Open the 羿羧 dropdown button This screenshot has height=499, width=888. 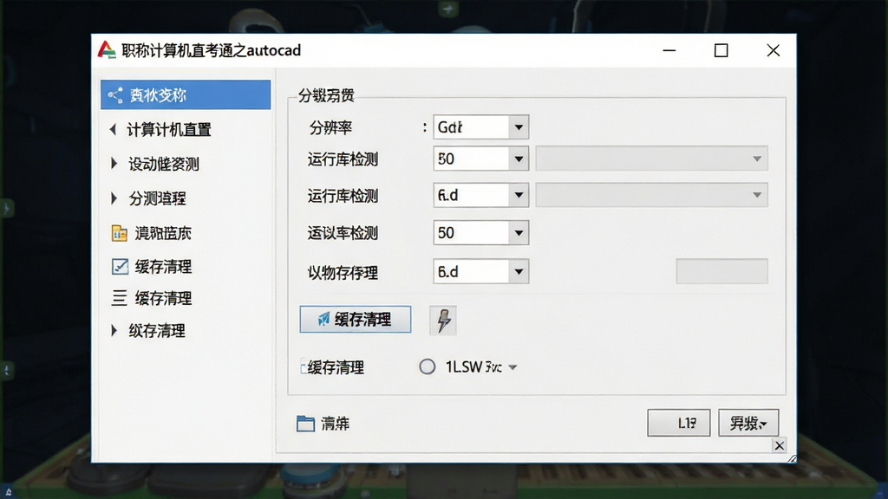tap(748, 423)
